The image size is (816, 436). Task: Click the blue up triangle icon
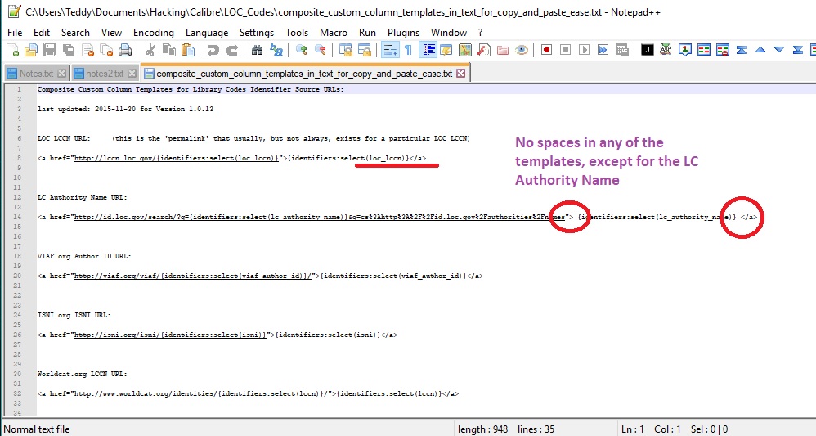(x=760, y=50)
